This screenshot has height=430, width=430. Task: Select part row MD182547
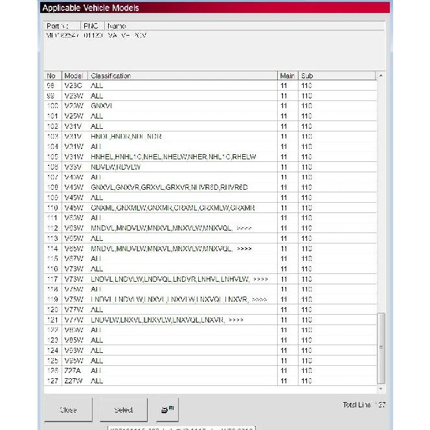pyautogui.click(x=214, y=36)
